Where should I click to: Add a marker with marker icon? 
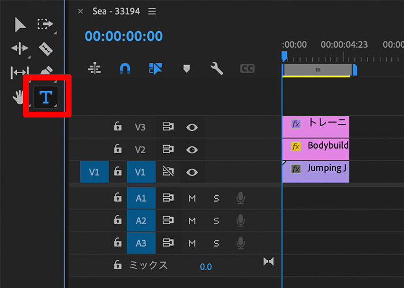tap(186, 69)
